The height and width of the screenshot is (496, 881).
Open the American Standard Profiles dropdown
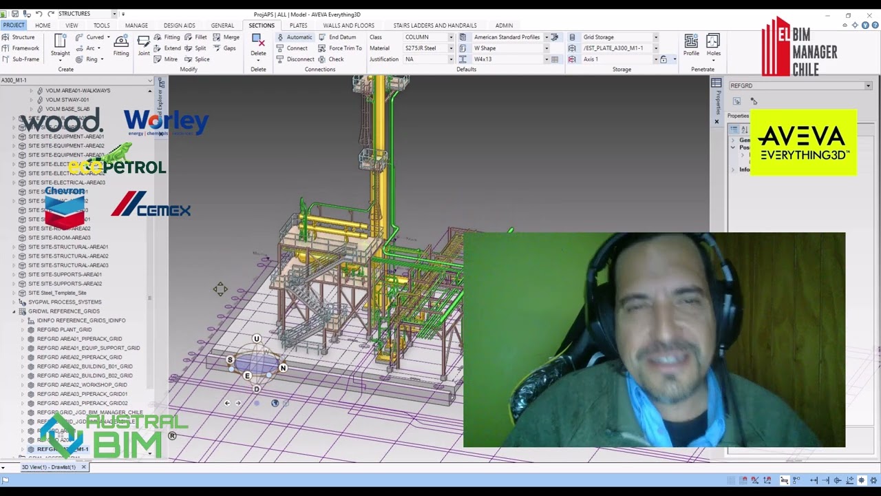tap(546, 37)
